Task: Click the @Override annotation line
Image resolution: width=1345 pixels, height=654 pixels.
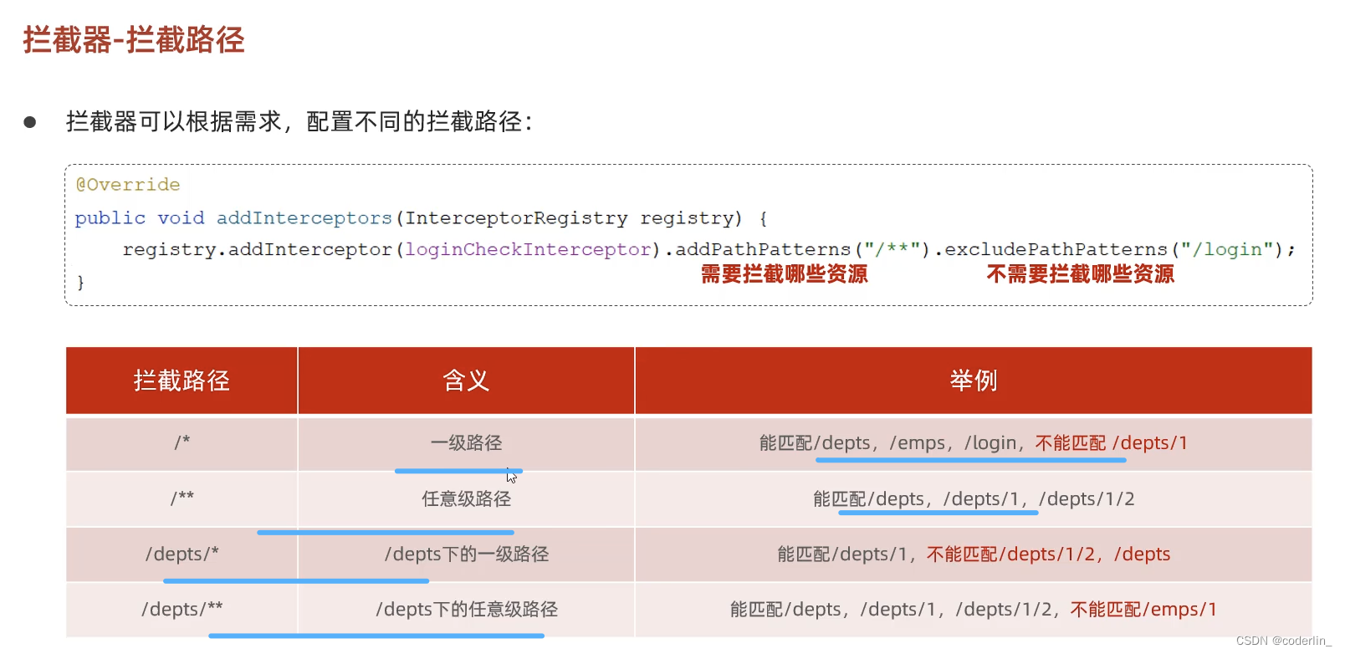Action: pyautogui.click(x=128, y=185)
